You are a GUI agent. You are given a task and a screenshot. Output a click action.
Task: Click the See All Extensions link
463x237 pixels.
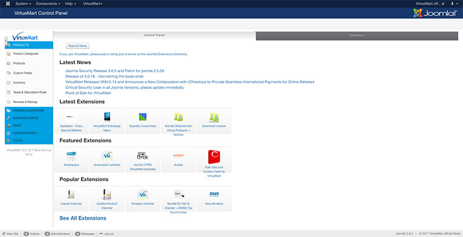(x=83, y=218)
